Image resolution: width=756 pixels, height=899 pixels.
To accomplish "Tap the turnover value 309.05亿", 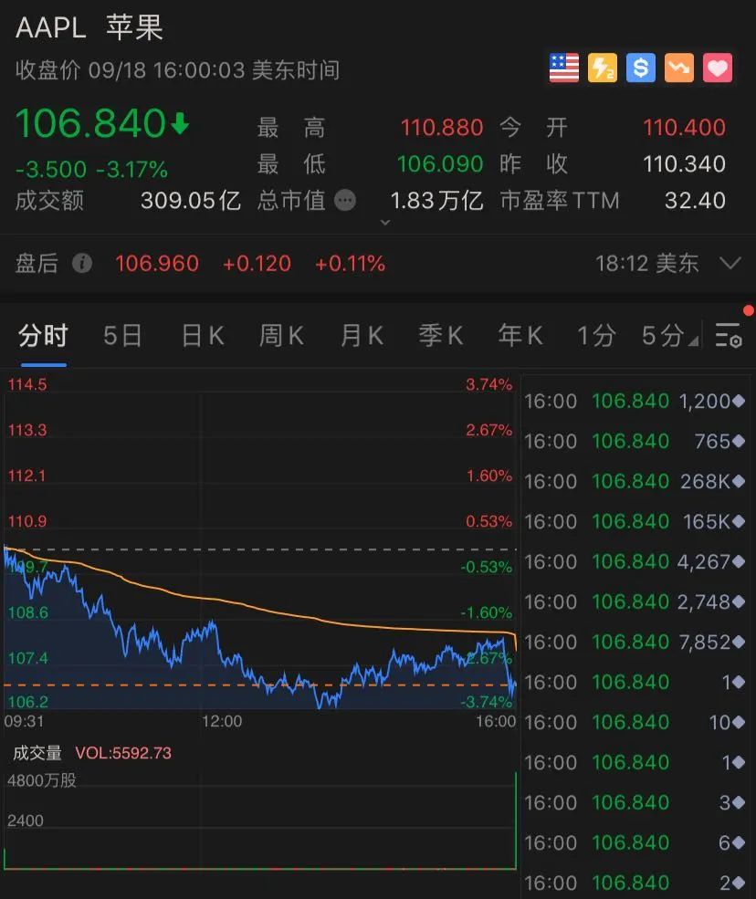I will coord(191,201).
